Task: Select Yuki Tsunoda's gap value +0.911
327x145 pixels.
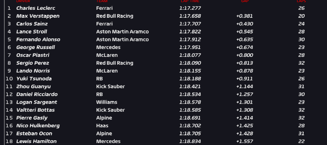Action: (x=245, y=79)
